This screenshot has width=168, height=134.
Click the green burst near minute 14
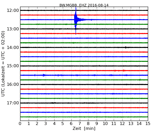[140, 80]
